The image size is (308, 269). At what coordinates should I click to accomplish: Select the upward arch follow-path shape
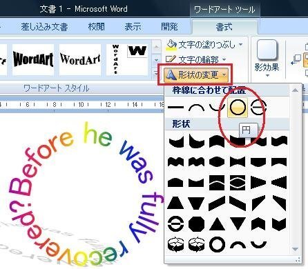(x=196, y=108)
